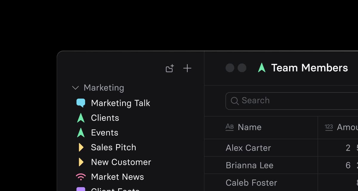The height and width of the screenshot is (191, 358).
Task: Click the new folder icon in sidebar
Action: [x=170, y=68]
